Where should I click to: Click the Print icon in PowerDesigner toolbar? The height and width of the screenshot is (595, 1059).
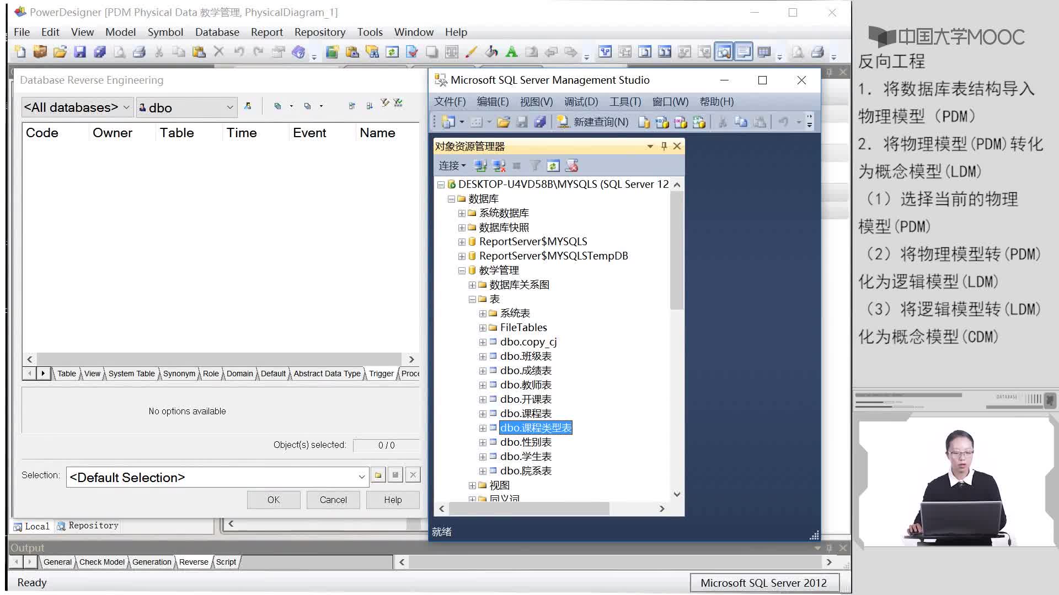click(x=140, y=52)
